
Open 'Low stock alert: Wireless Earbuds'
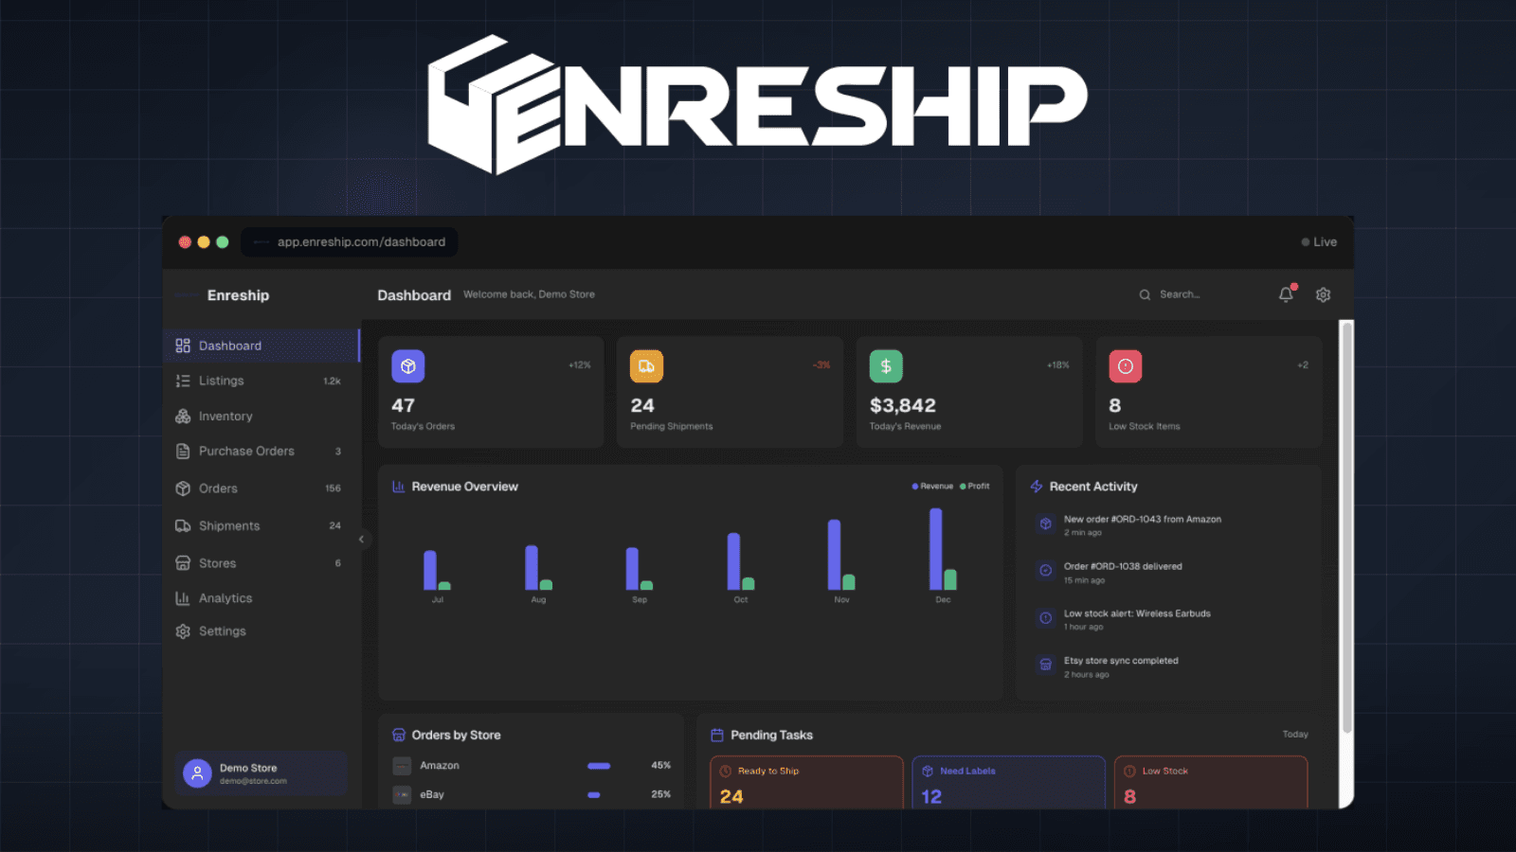point(1137,614)
